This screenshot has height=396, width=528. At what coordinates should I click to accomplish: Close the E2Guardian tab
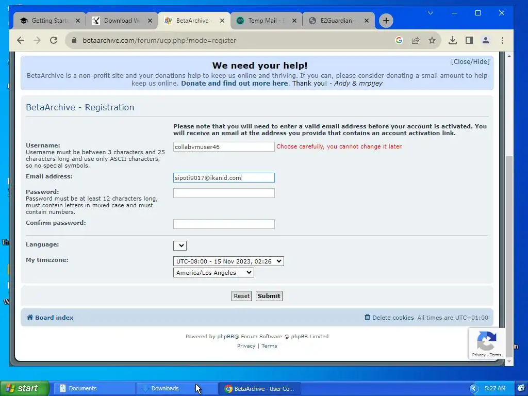coord(367,21)
